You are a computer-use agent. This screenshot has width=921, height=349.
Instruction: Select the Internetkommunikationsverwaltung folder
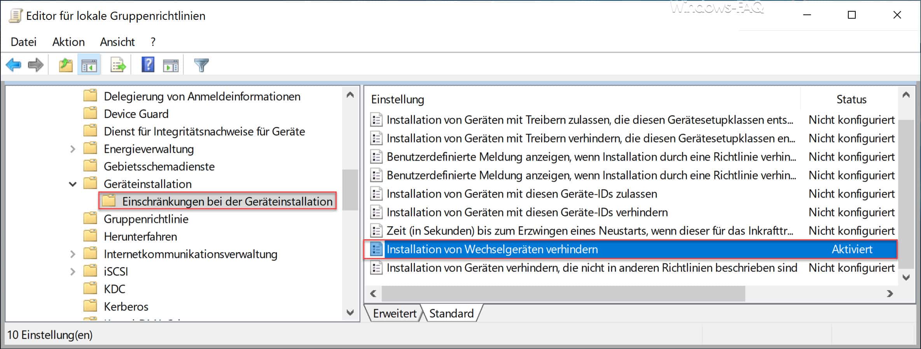[x=190, y=254]
